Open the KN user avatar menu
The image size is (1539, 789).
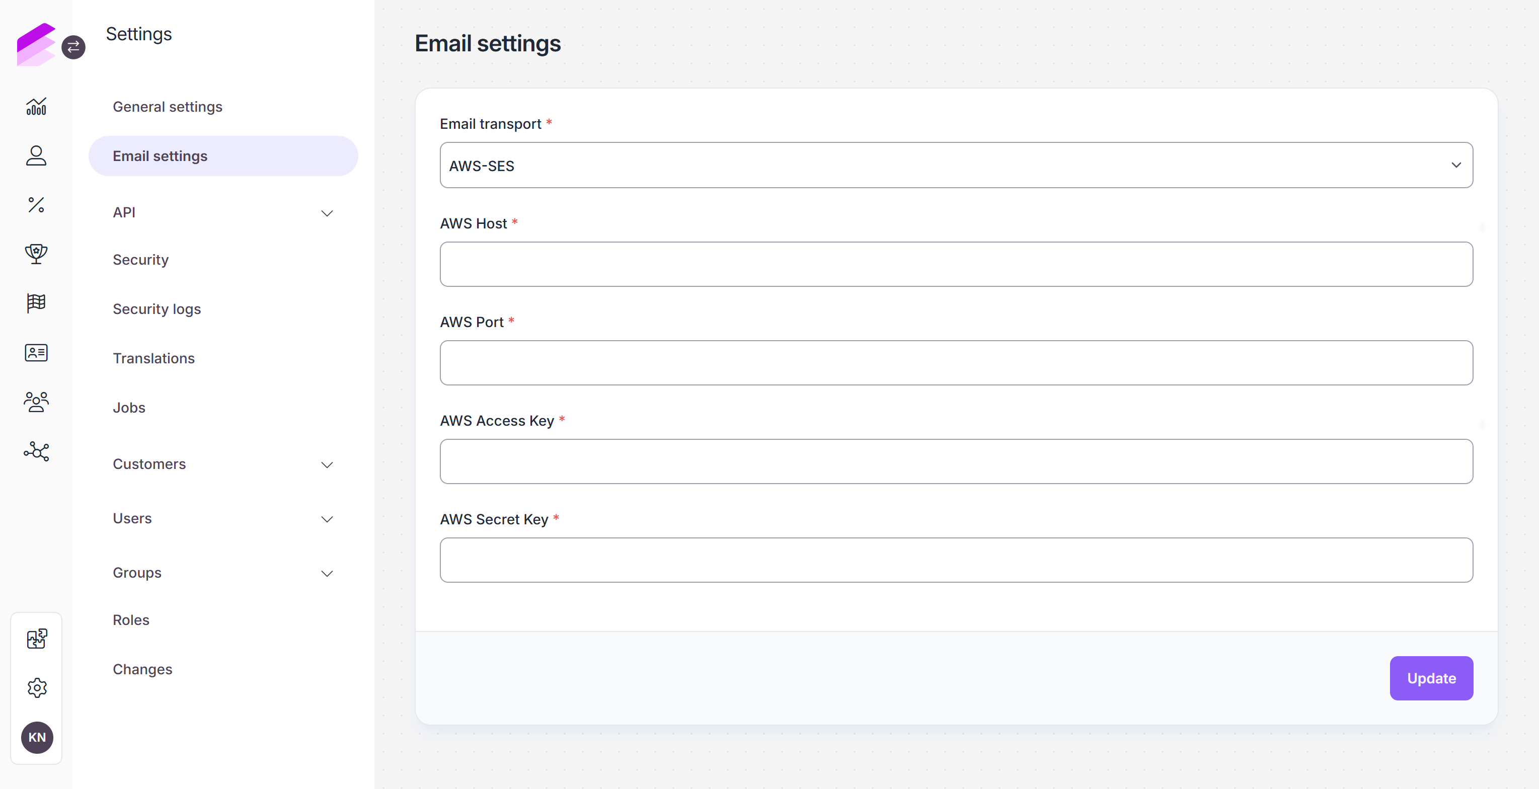tap(37, 738)
